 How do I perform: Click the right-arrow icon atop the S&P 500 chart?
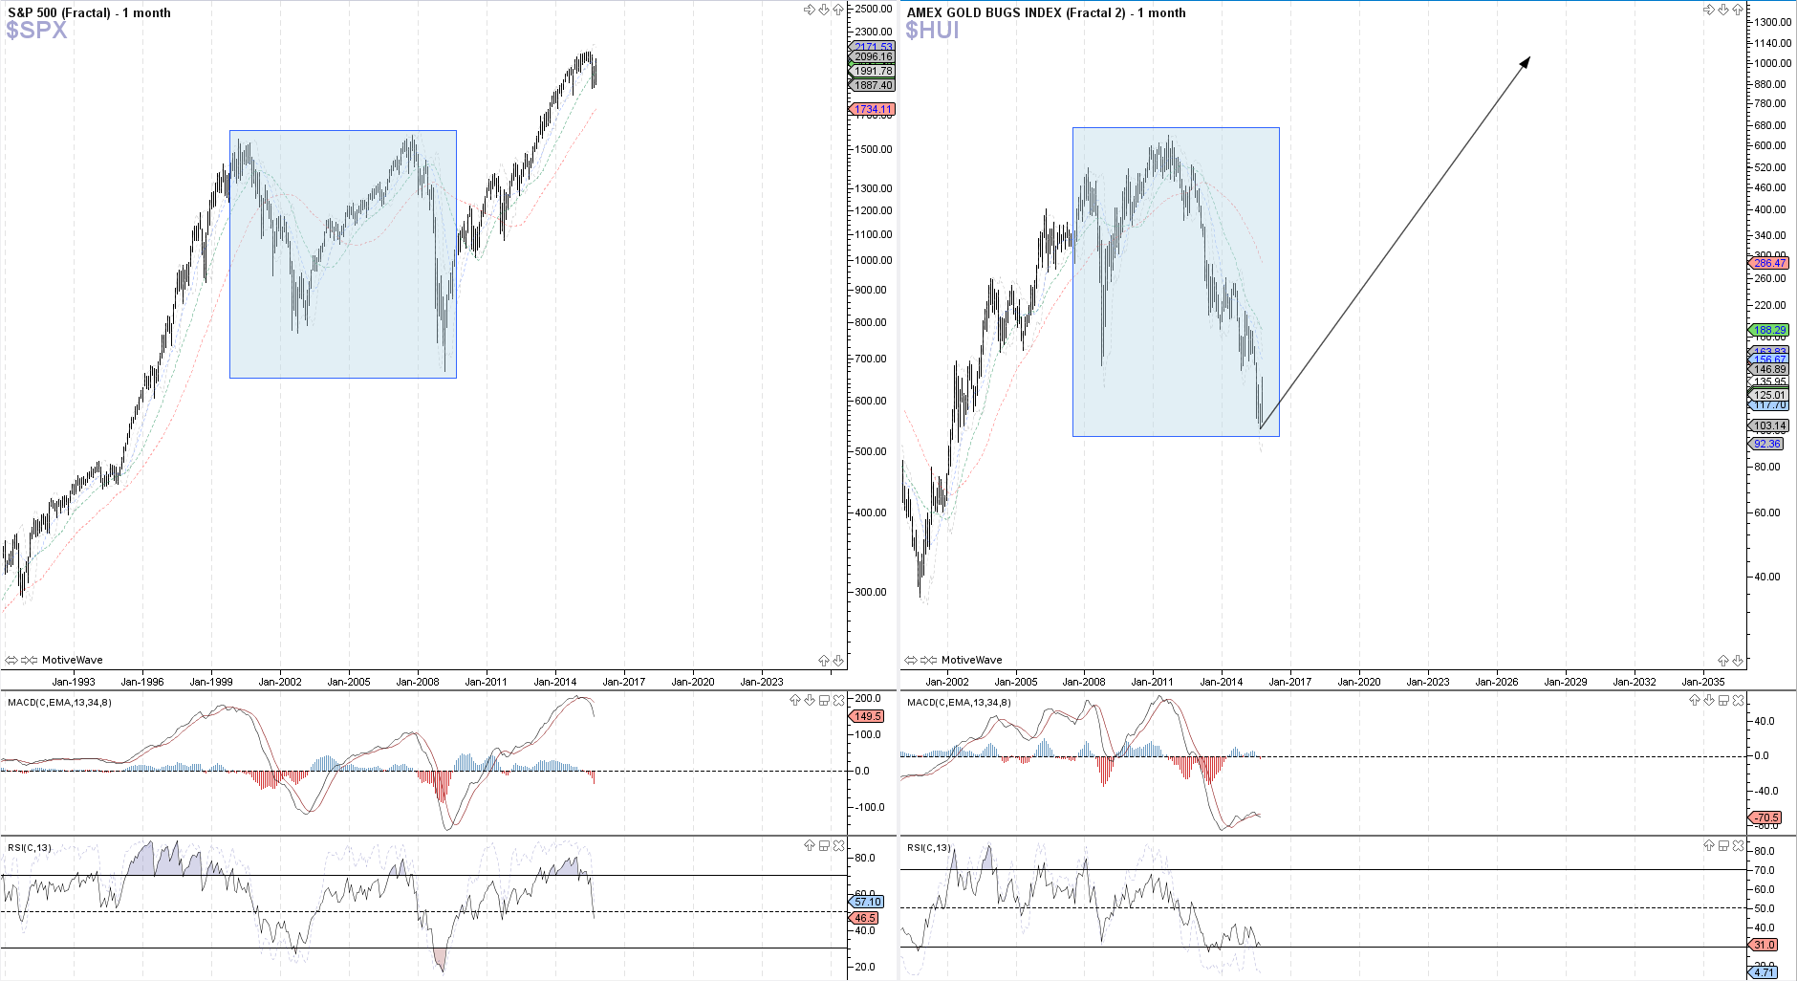[x=810, y=10]
